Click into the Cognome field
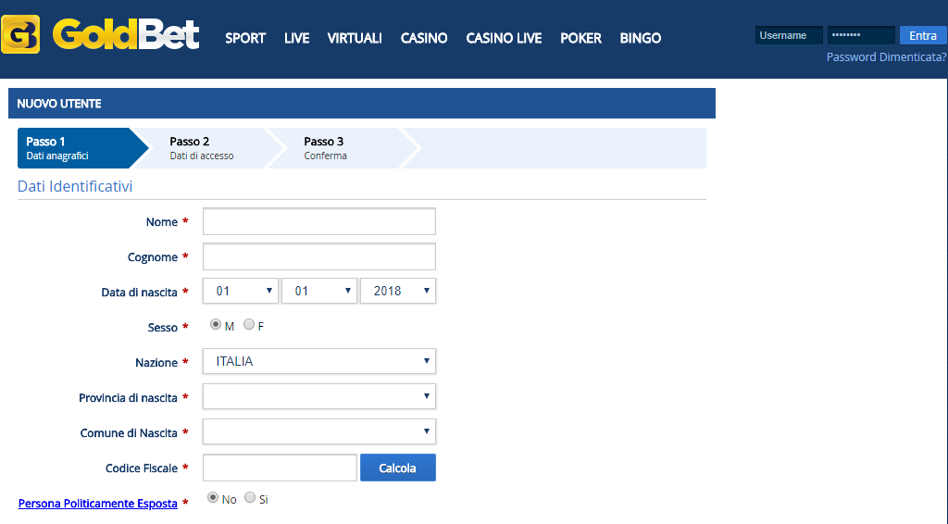This screenshot has height=524, width=948. [x=319, y=256]
